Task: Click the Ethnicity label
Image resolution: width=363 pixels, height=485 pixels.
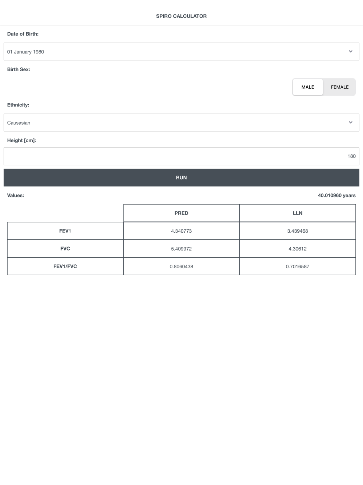Action: (18, 105)
